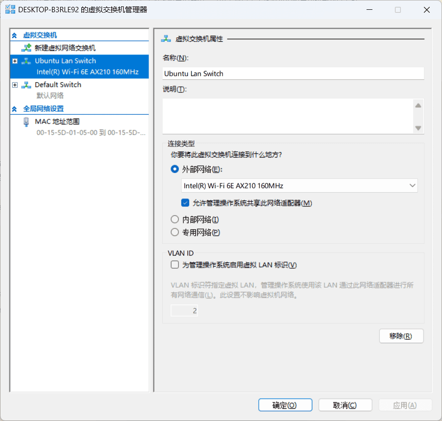Expand the Ubuntu Lan Switch tree node
Viewport: 442px width, 421px height.
[x=15, y=61]
